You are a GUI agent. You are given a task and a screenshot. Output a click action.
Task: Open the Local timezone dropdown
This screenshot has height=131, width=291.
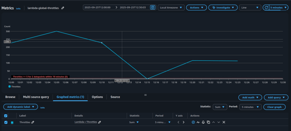[171, 8]
